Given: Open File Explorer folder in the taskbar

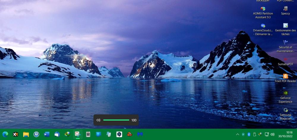Looking at the screenshot, I should [26, 134].
